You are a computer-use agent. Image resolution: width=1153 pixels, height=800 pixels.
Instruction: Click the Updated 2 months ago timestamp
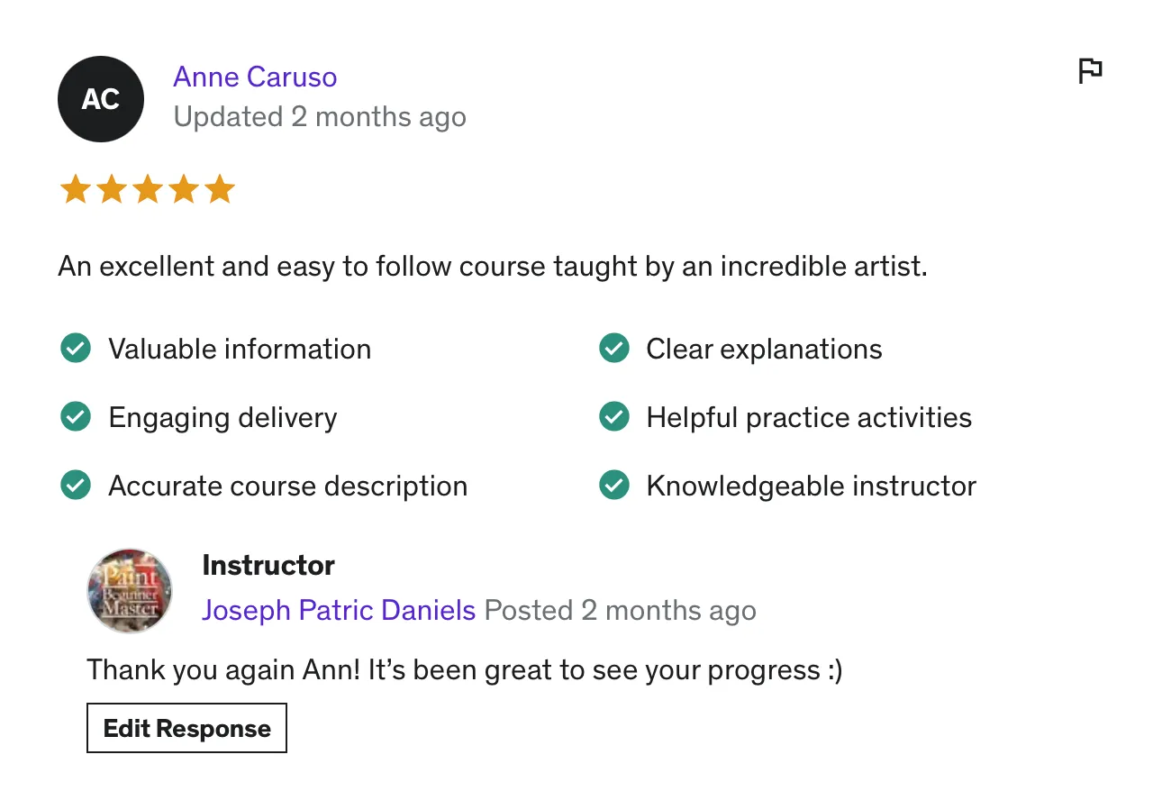(320, 117)
